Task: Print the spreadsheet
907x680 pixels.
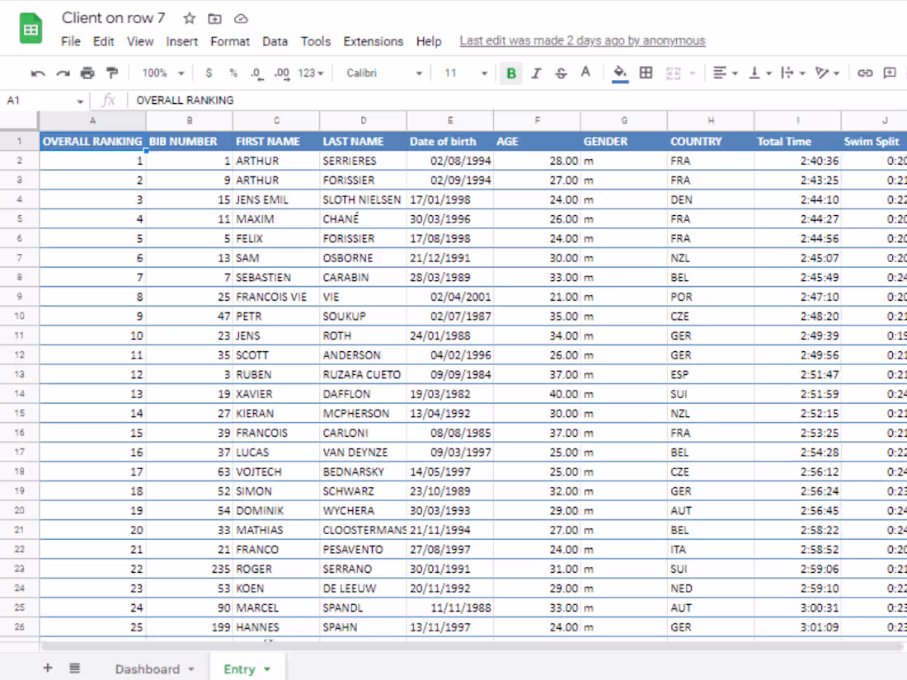Action: 87,73
